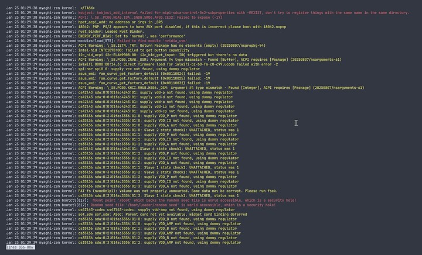Click the '3556:01:1: Slave 1 state check1' line
The image size is (422, 255).
[122, 168]
